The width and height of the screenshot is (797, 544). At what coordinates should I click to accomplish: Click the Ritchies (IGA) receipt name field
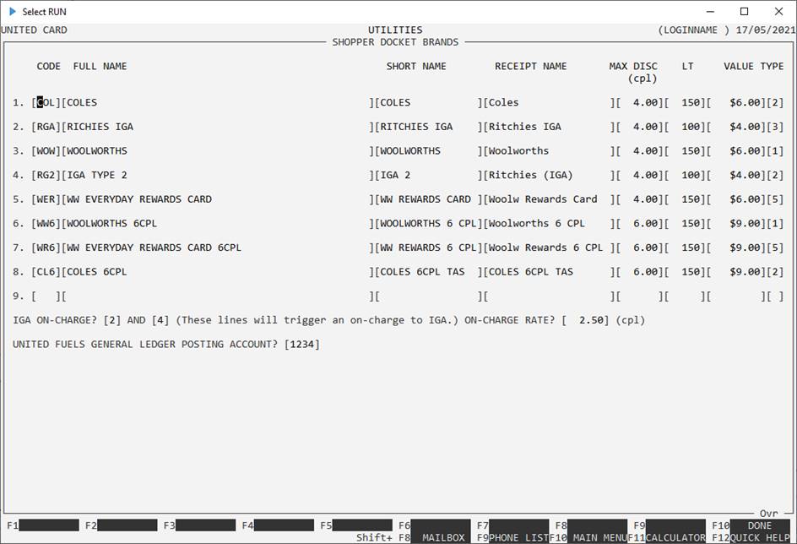pos(549,175)
